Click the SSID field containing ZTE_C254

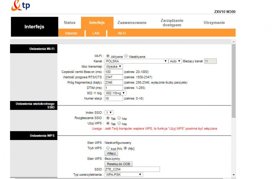[x=132, y=169]
